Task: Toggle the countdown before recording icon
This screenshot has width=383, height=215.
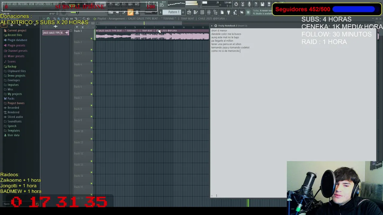Action: pyautogui.click(x=124, y=4)
